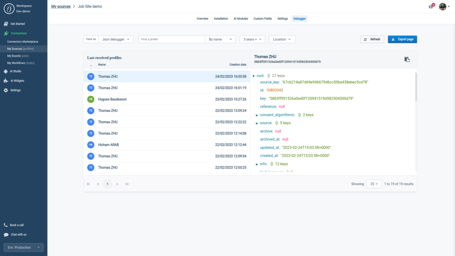Open the Installation tab
455x256 pixels.
coord(221,18)
